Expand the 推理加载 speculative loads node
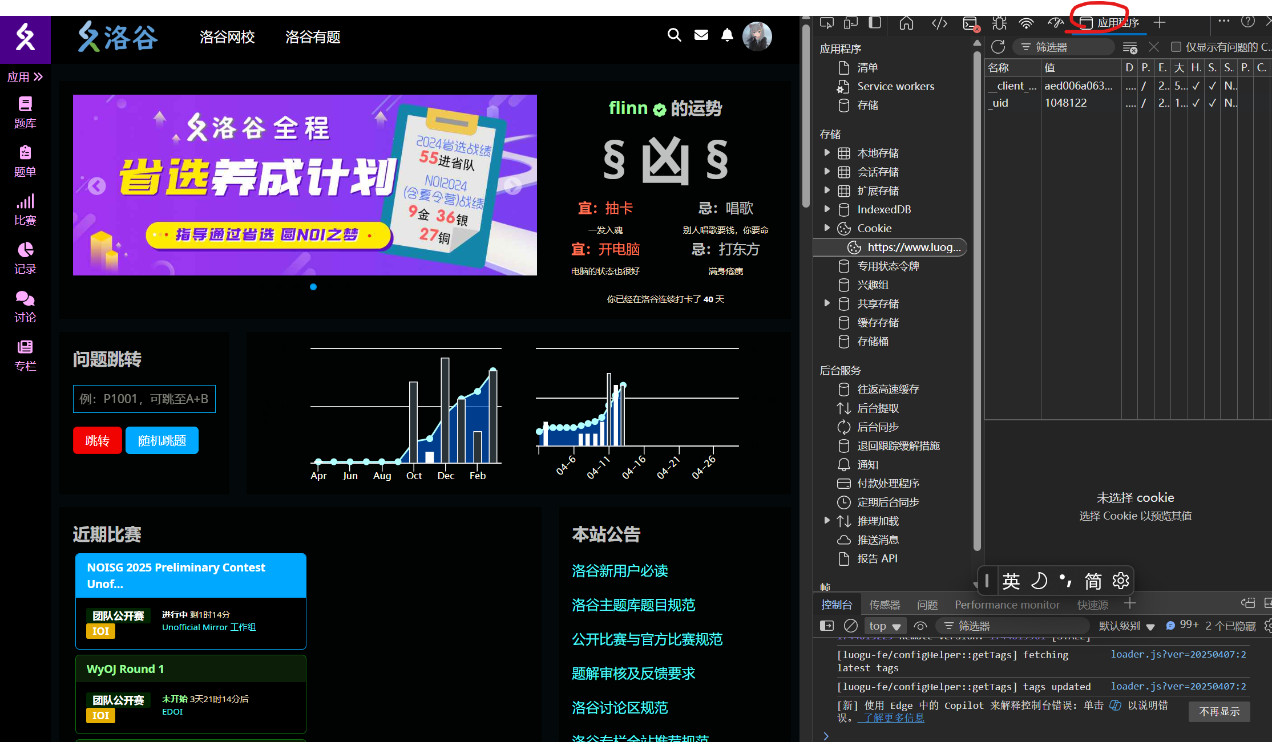 [x=827, y=521]
